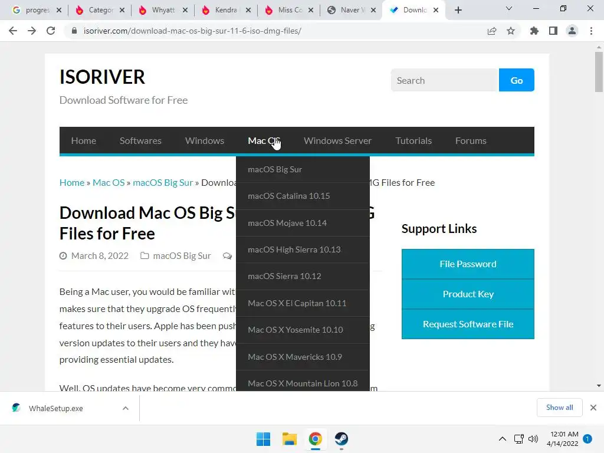Share this page via share icon
The image size is (604, 453).
pos(492,31)
